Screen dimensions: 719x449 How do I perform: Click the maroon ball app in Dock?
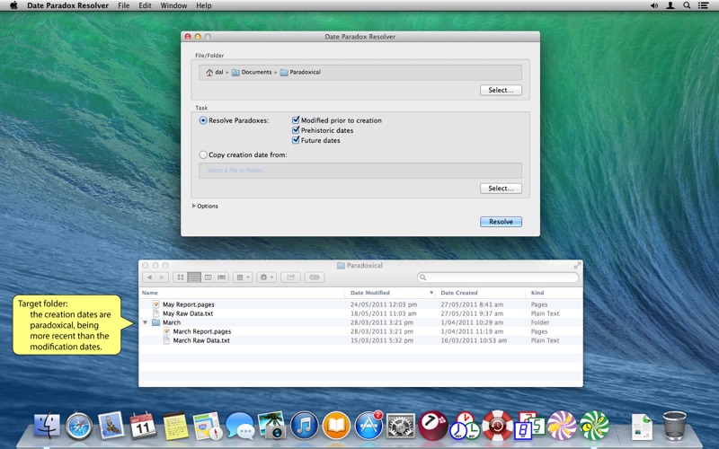click(433, 426)
